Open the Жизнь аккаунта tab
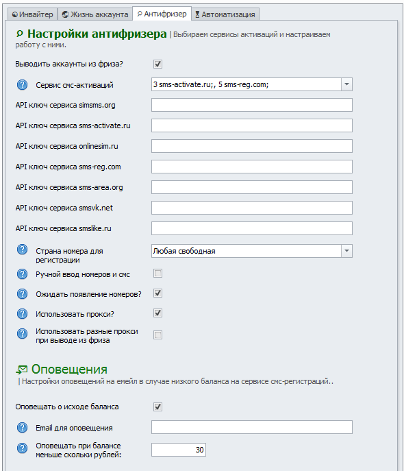 point(94,14)
